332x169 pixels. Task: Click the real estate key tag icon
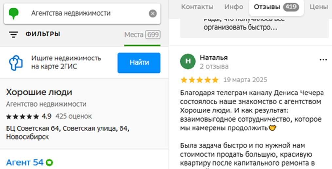point(16,63)
